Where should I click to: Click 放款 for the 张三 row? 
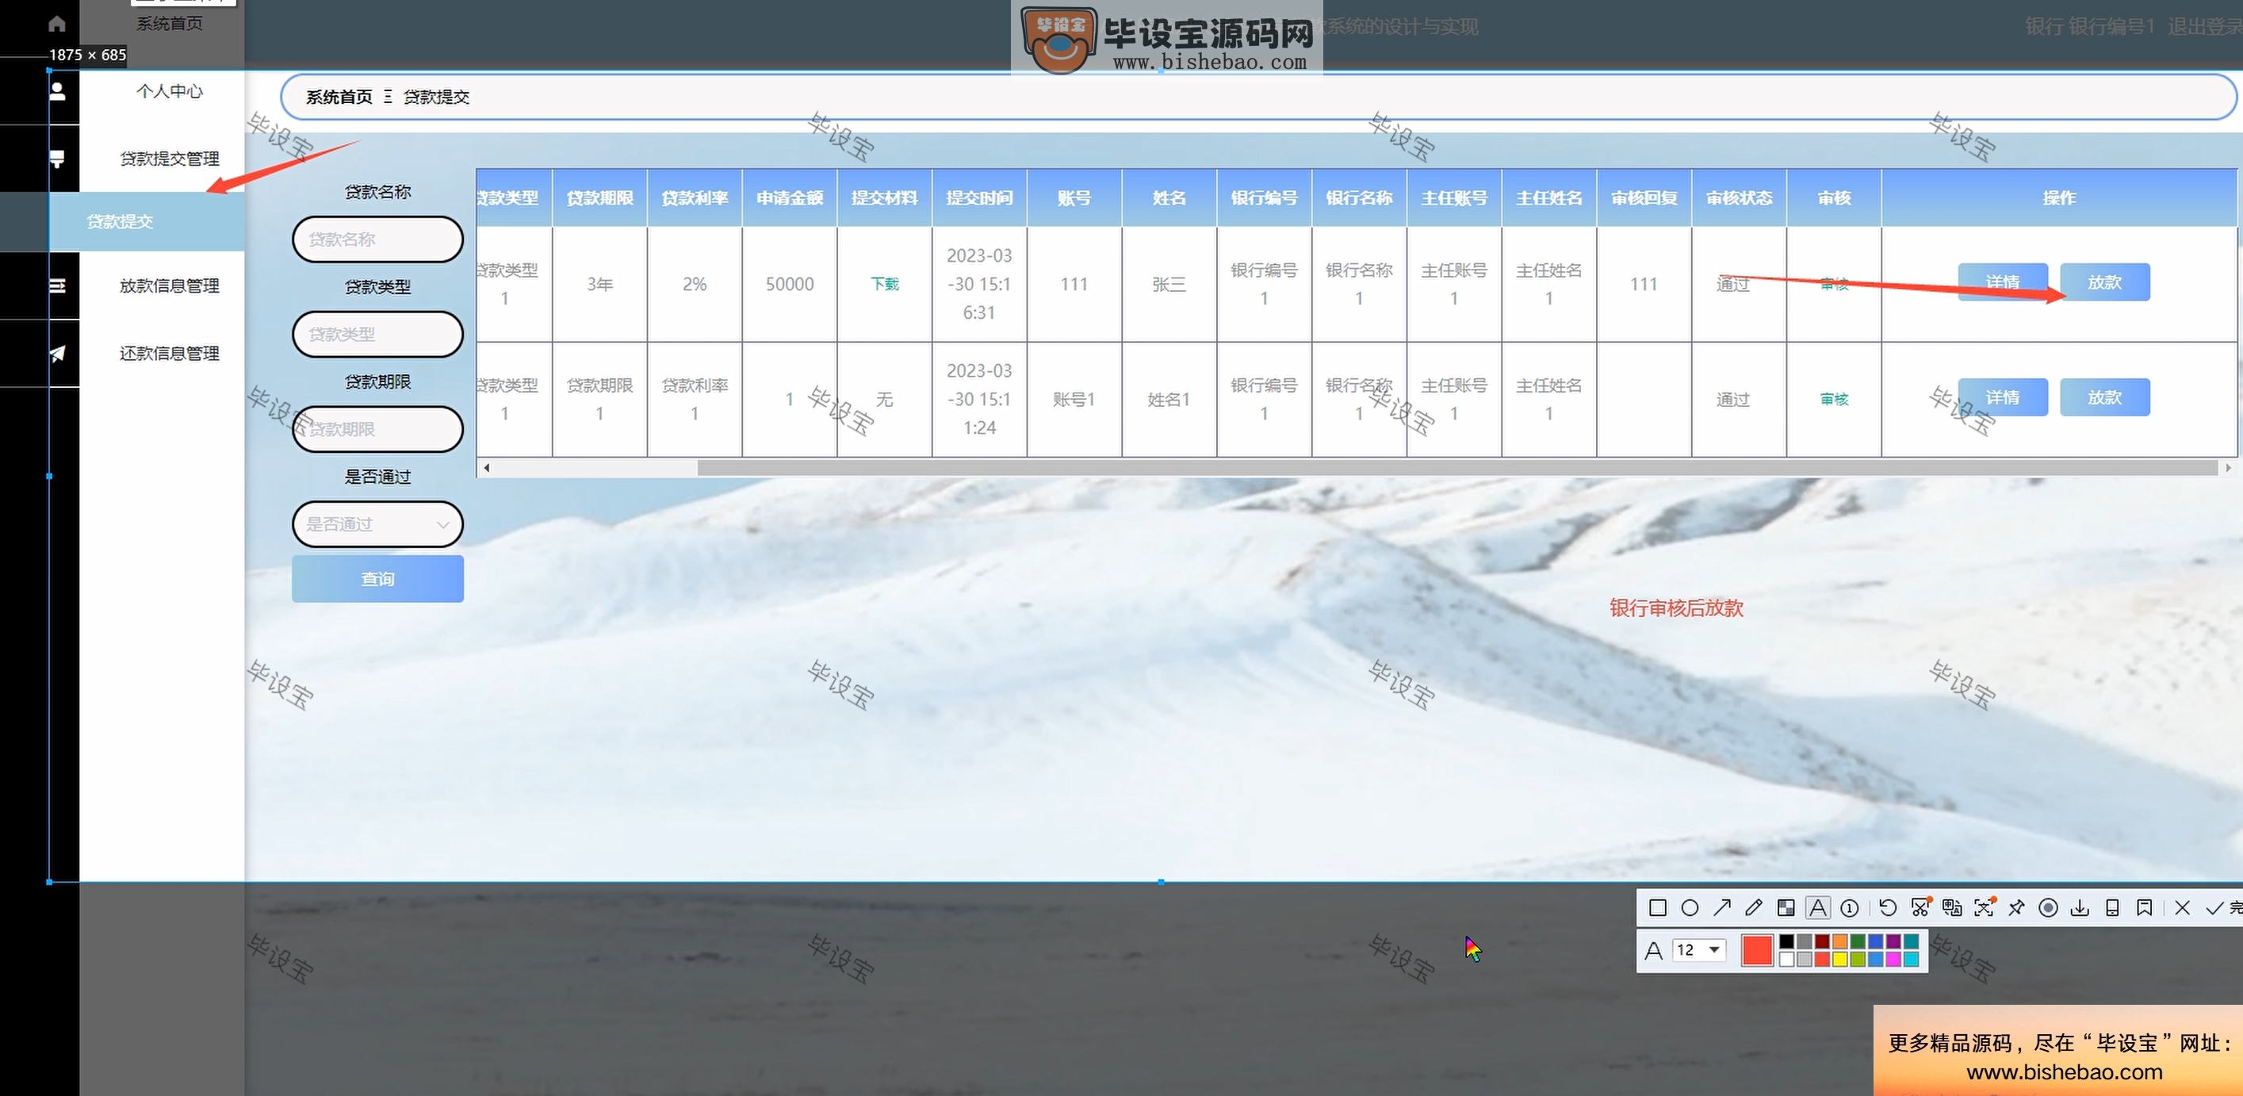pyautogui.click(x=2104, y=282)
